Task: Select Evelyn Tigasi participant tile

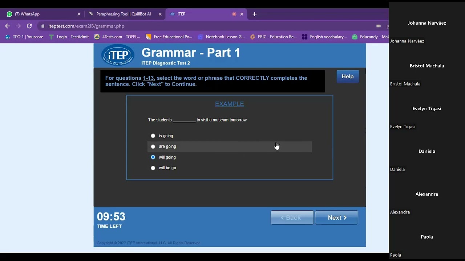Action: [x=427, y=109]
